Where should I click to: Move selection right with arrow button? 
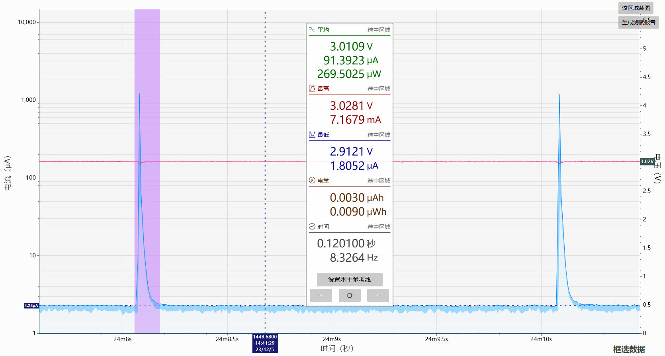click(x=378, y=295)
